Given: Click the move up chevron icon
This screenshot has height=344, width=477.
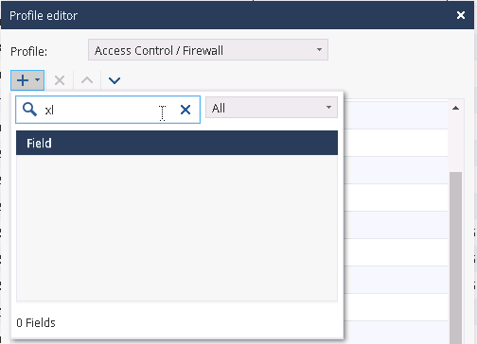Looking at the screenshot, I should click(87, 80).
